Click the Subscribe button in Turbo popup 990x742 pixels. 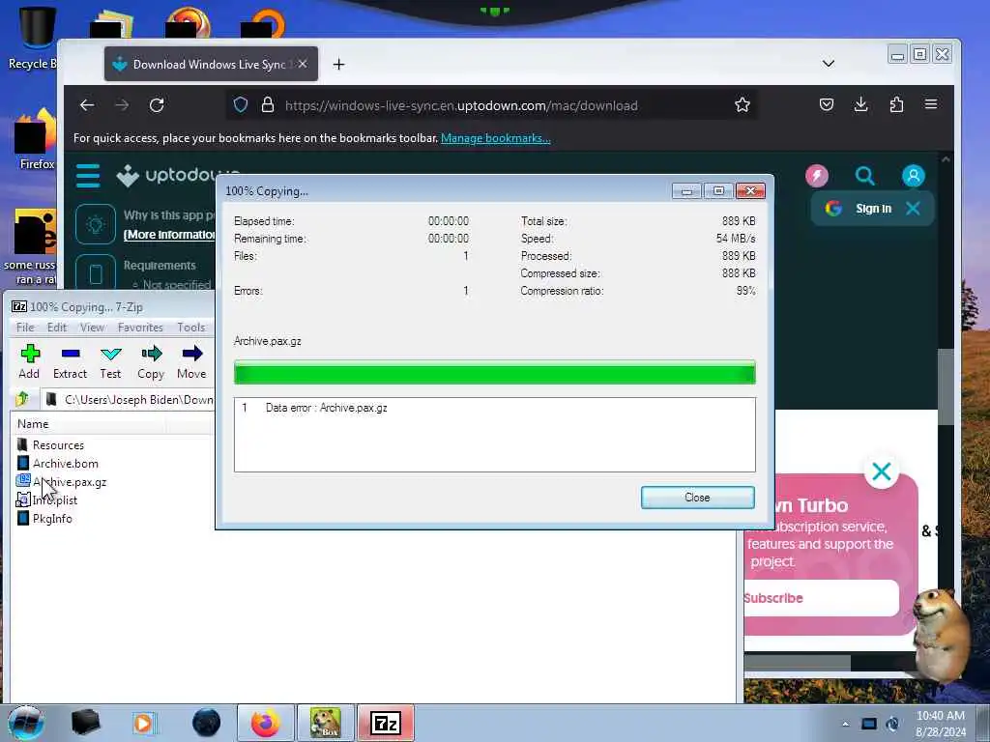[820, 597]
